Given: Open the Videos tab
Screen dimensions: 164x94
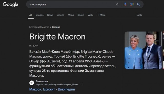Looking at the screenshot, I should point(60,15).
